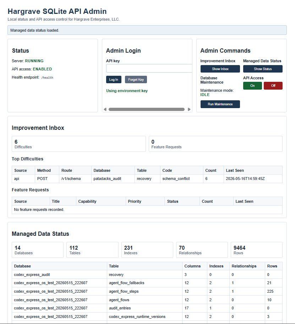Click the Log In button
Image resolution: width=295 pixels, height=324 pixels.
pos(114,80)
